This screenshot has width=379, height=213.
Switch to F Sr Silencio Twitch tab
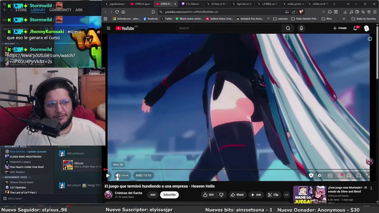pos(192,4)
